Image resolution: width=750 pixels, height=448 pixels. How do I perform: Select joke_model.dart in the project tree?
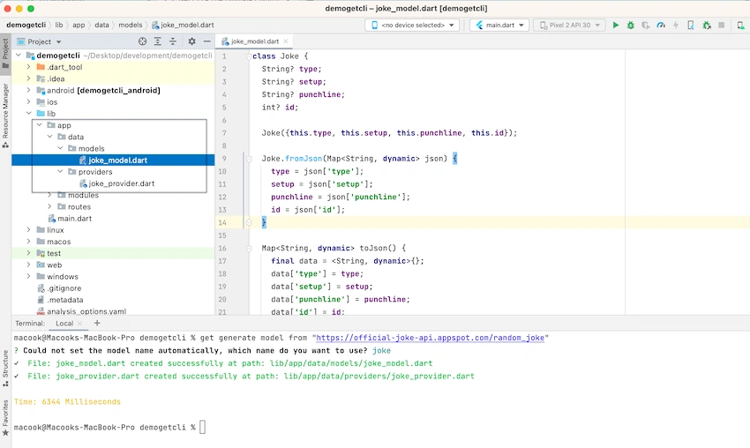113,161
